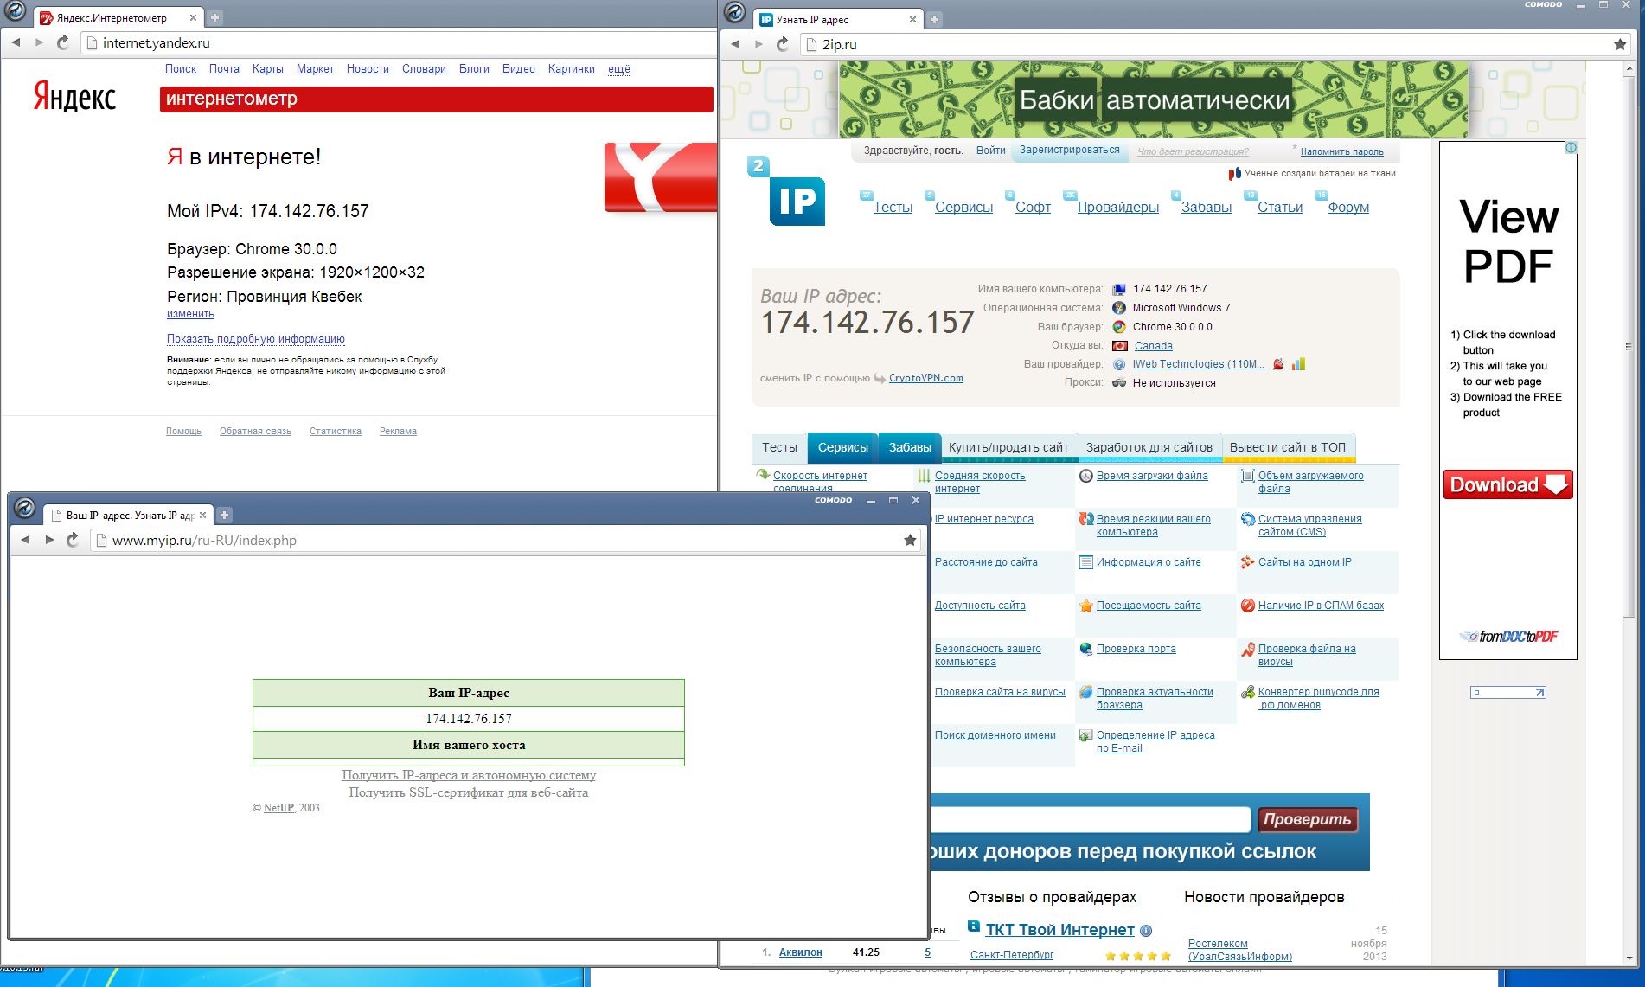Expand the 'ещё' menu on Yandex

(x=619, y=69)
